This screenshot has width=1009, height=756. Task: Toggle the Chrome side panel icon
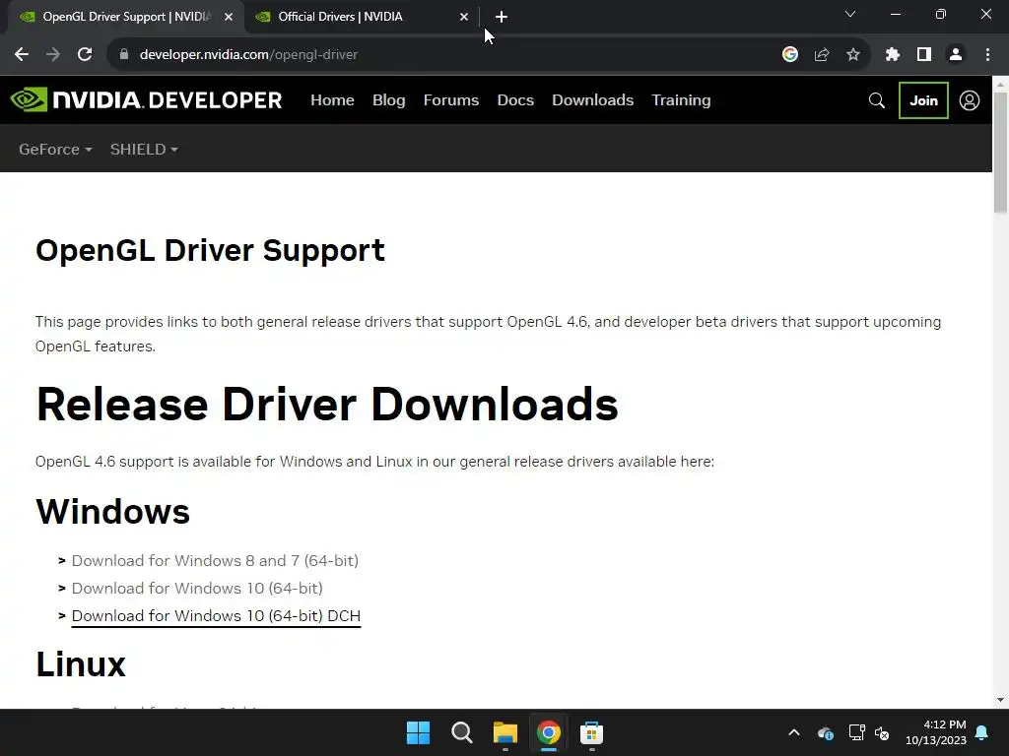[x=924, y=55]
